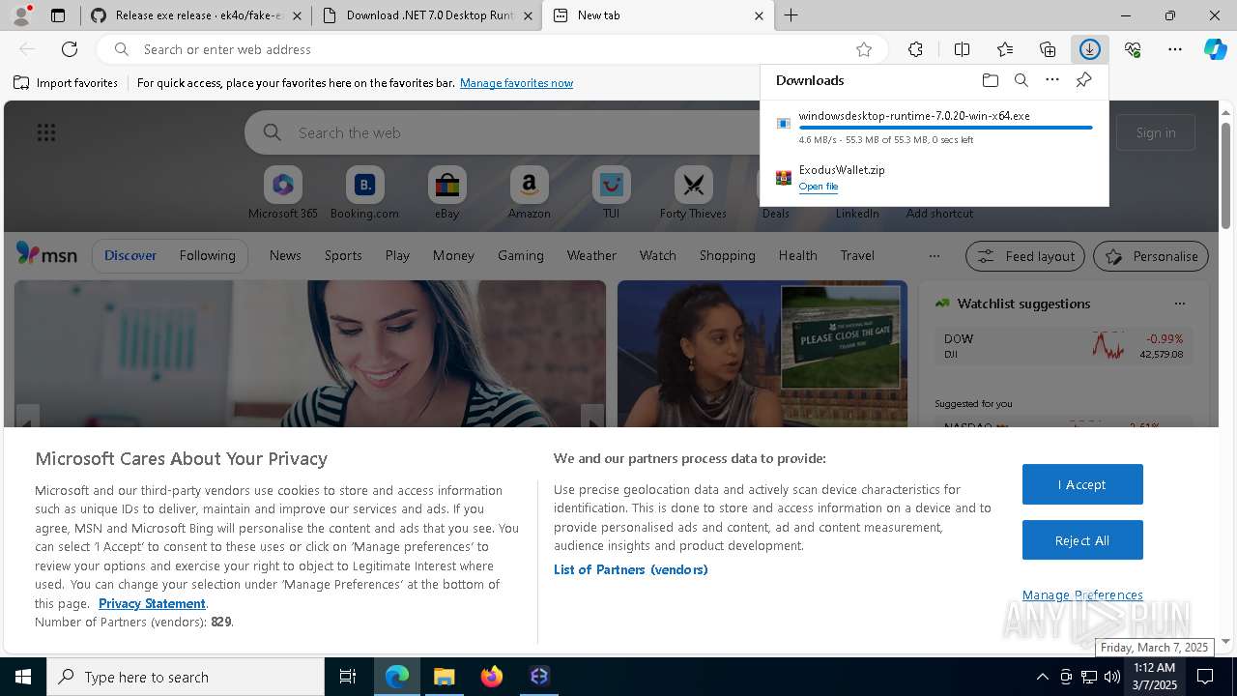1237x696 pixels.
Task: Open the Copilot sidebar icon
Action: tap(1215, 49)
